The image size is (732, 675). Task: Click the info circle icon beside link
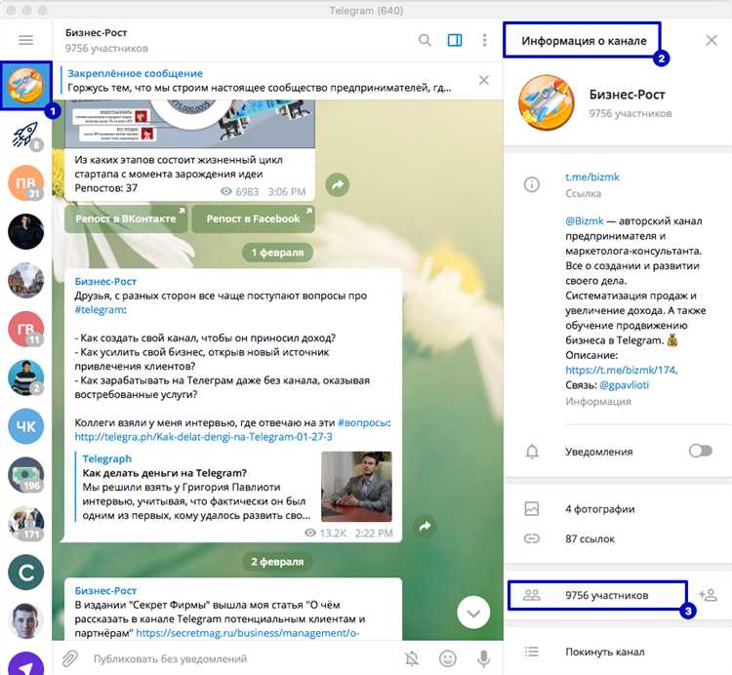[531, 184]
